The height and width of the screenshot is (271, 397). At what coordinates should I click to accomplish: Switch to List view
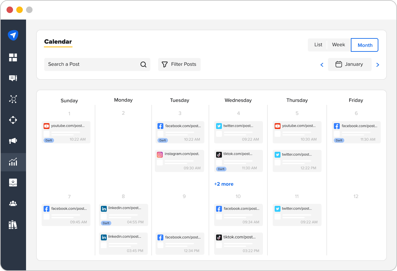pyautogui.click(x=318, y=45)
